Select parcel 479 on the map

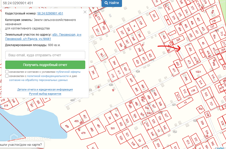click(x=83, y=133)
